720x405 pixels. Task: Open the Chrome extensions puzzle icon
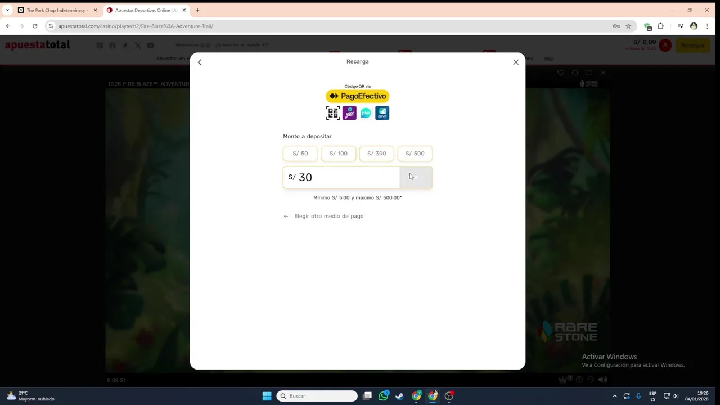click(660, 26)
